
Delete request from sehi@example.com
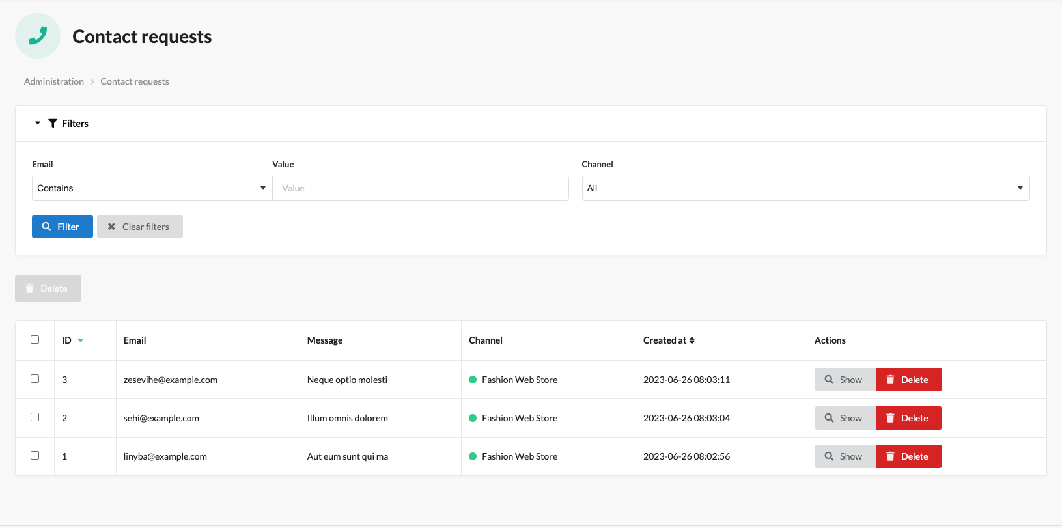click(x=909, y=418)
